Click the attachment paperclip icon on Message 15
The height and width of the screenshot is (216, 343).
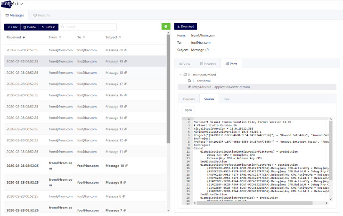pyautogui.click(x=126, y=107)
